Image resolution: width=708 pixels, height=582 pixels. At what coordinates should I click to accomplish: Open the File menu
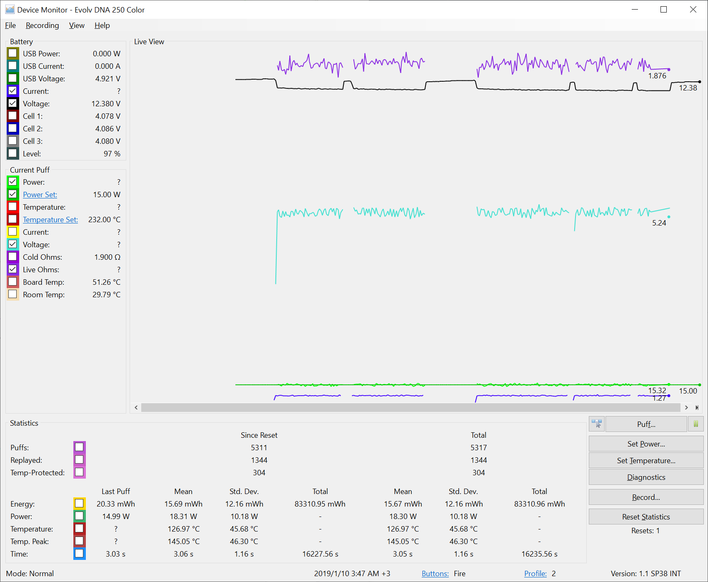(10, 25)
